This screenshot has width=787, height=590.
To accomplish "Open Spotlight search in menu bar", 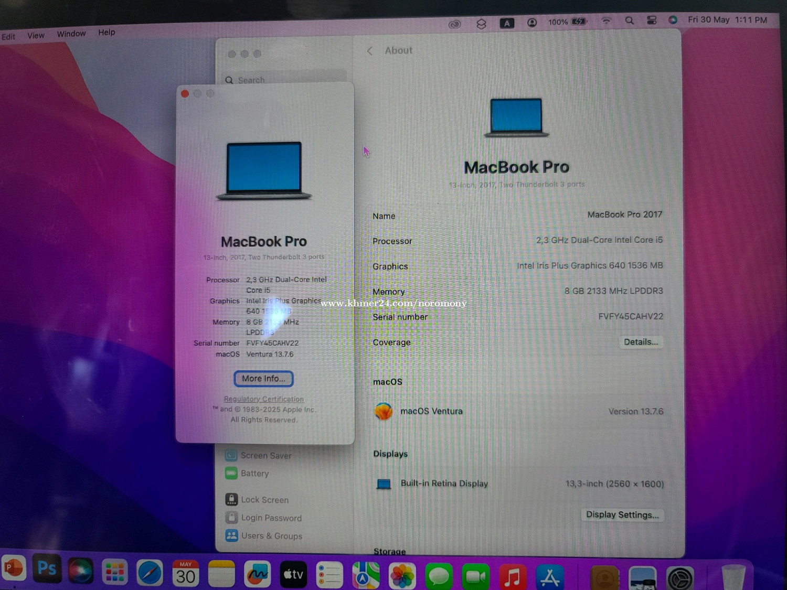I will point(629,20).
